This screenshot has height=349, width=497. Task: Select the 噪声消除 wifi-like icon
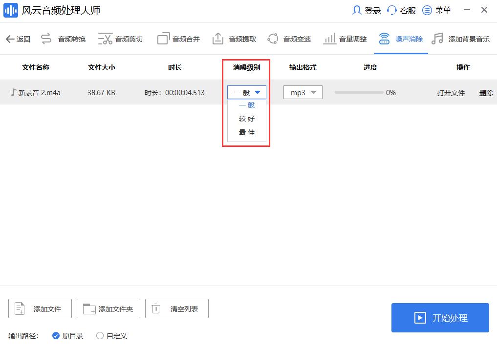pyautogui.click(x=384, y=39)
